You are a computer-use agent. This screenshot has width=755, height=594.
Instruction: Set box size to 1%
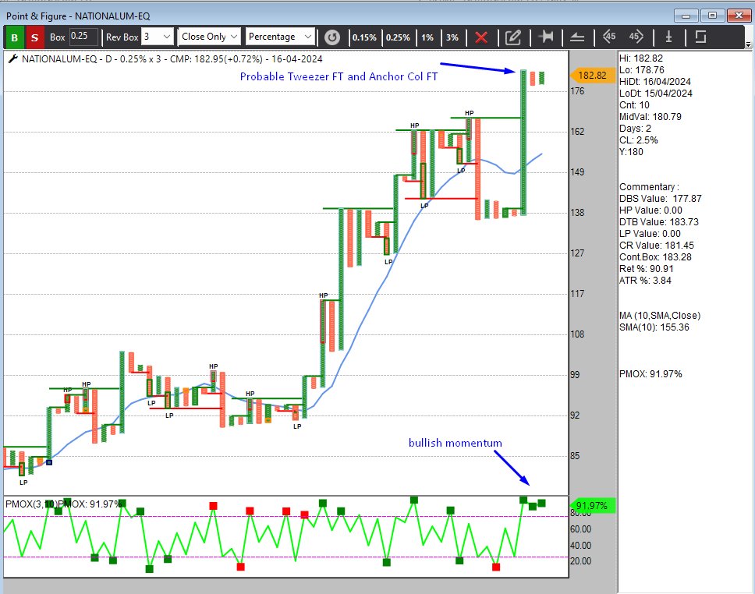(427, 37)
